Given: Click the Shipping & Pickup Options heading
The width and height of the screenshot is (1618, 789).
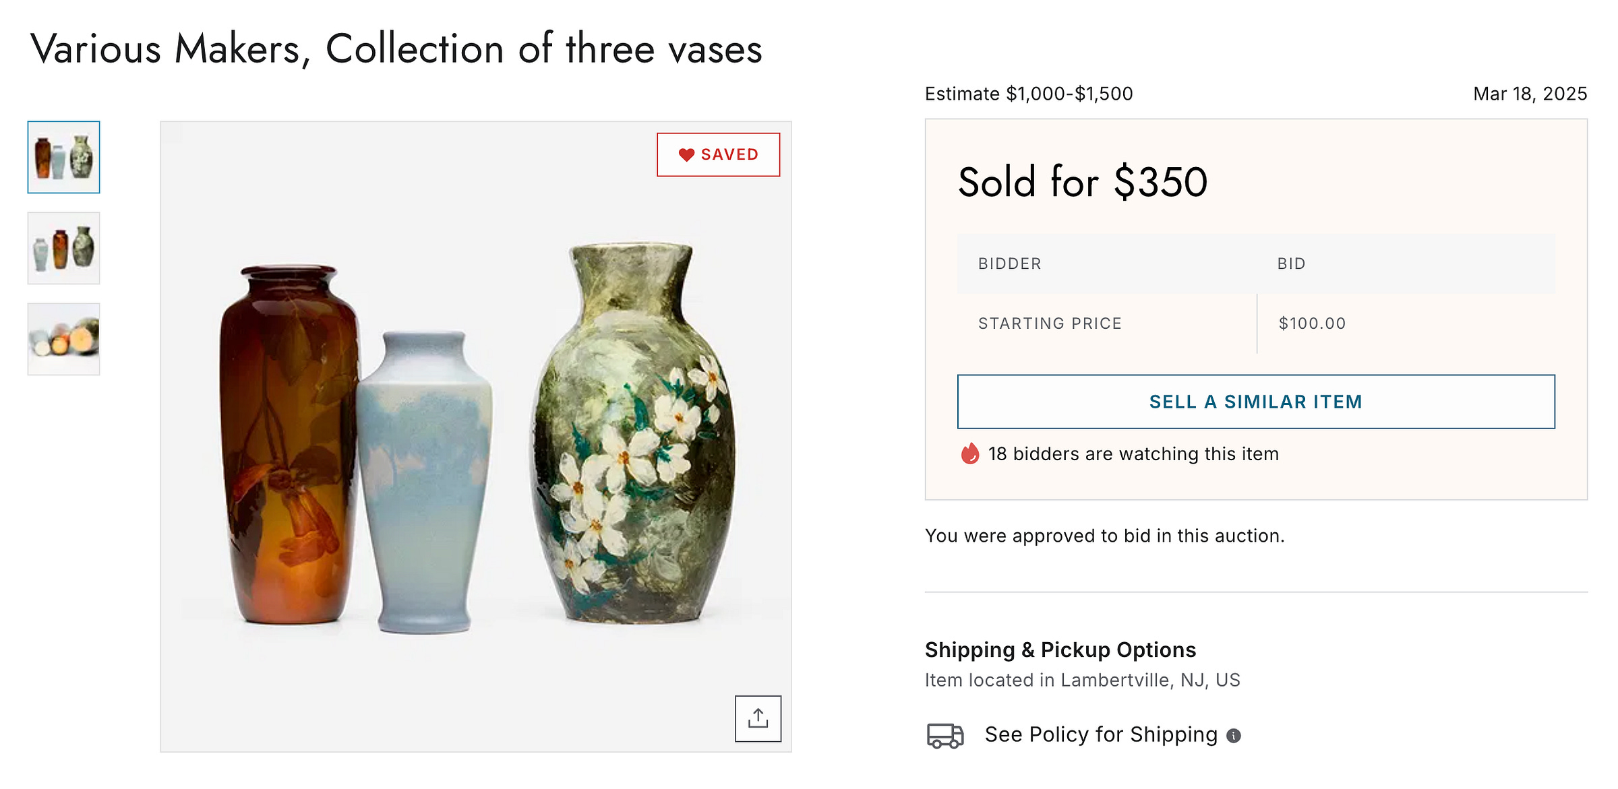Looking at the screenshot, I should coord(1060,650).
